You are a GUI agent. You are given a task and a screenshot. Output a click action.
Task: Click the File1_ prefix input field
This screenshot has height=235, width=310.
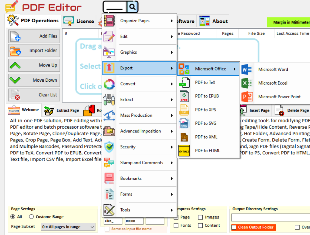pos(113,221)
